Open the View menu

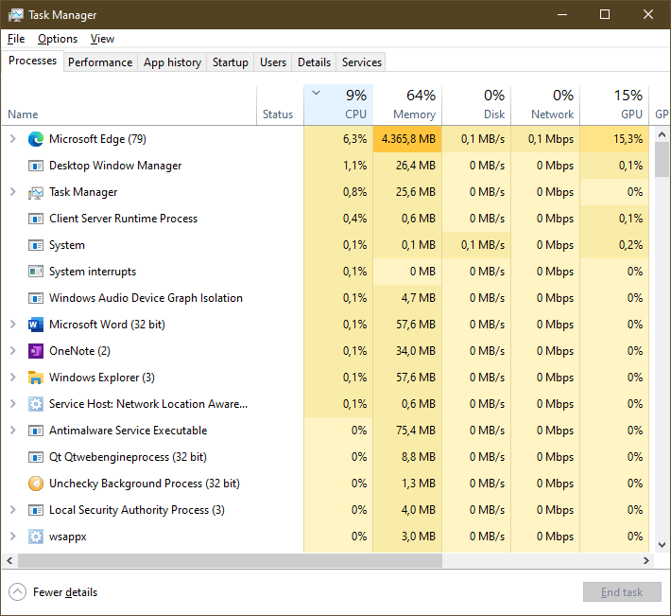(102, 39)
